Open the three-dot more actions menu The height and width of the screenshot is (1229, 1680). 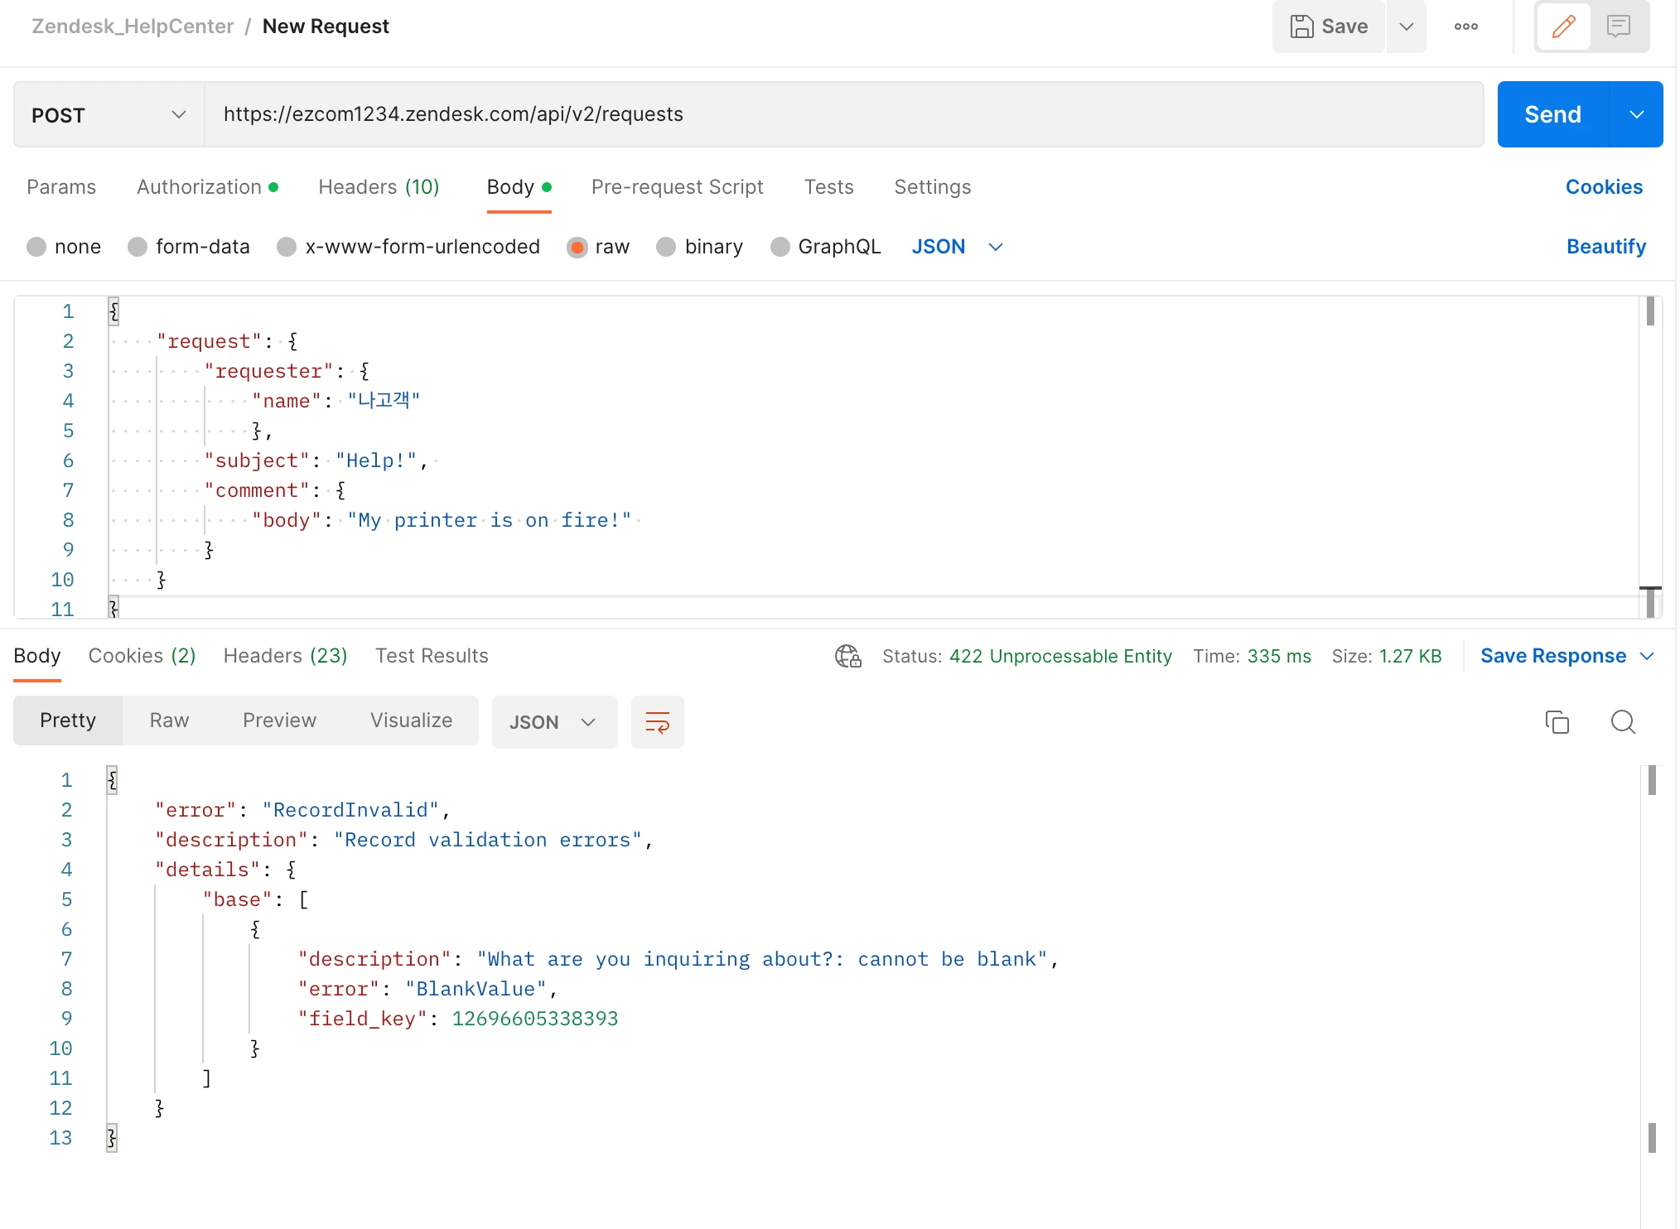(x=1465, y=27)
